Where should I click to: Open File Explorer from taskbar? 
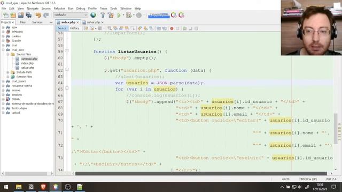(x=19, y=187)
